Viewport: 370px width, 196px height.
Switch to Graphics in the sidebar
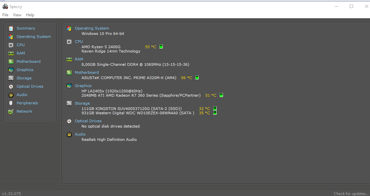25,70
